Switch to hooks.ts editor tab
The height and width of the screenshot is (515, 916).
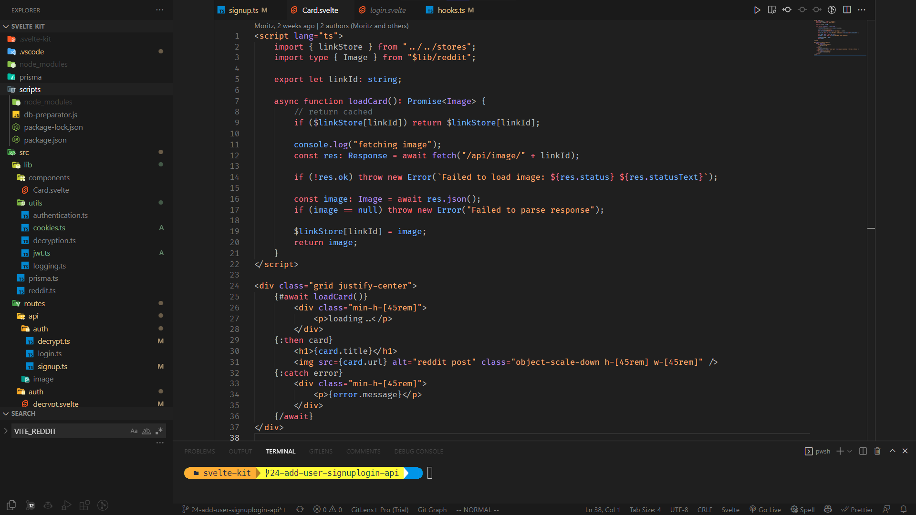click(x=451, y=10)
